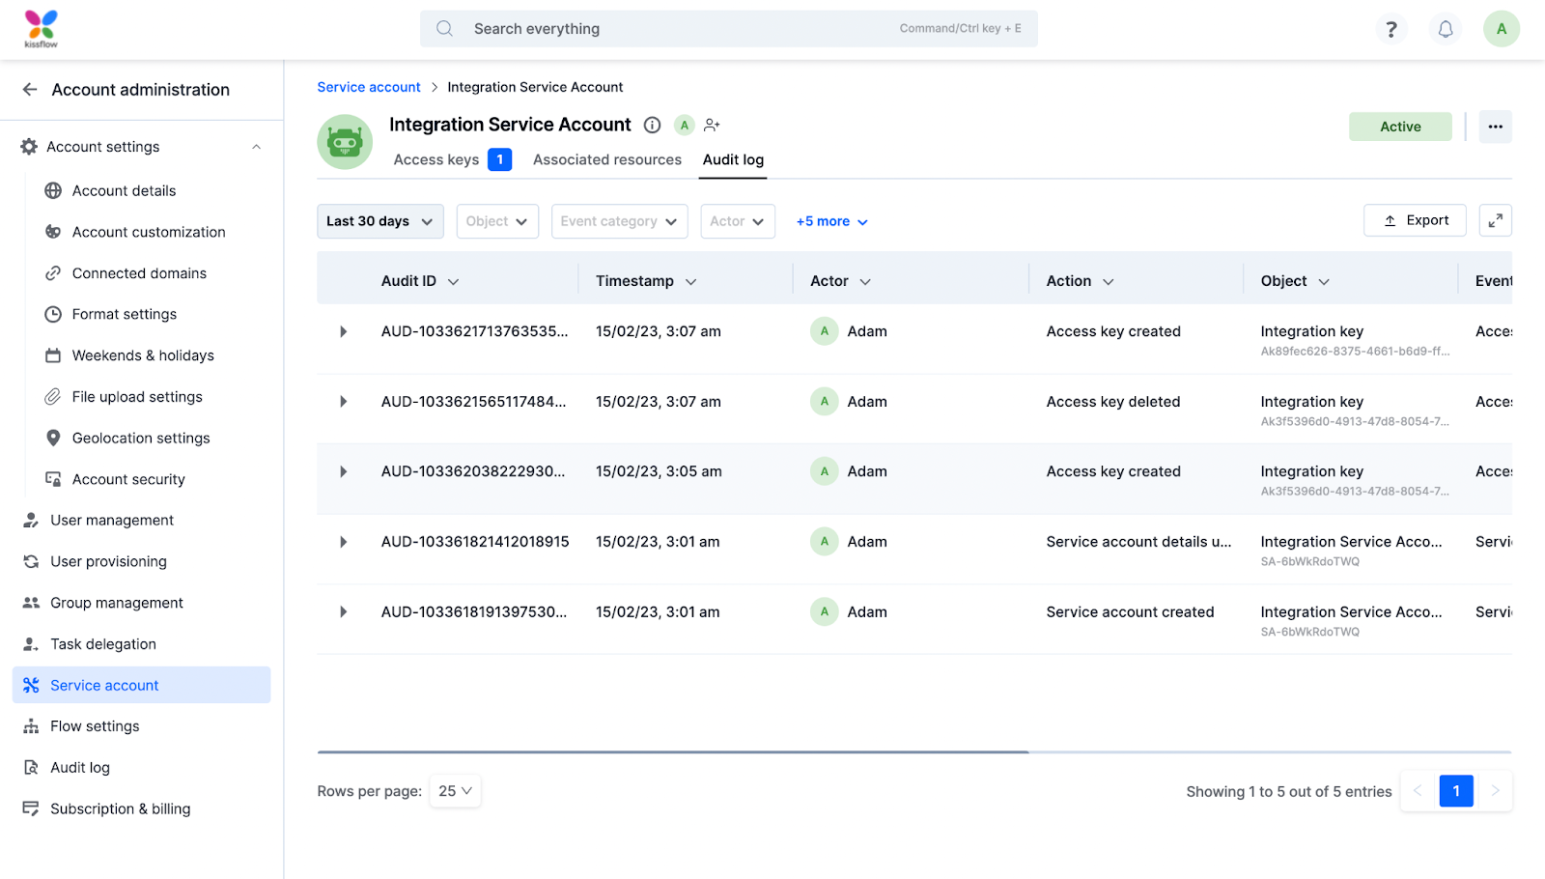Click the Geolocation settings pin icon
Screen dimensions: 1545x879
coord(53,438)
